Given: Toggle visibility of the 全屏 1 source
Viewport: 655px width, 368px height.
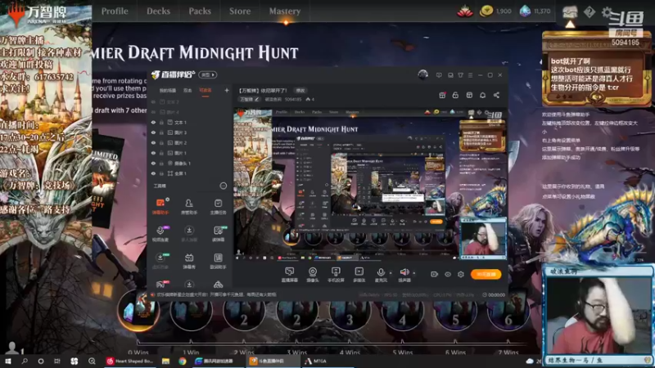Looking at the screenshot, I should pyautogui.click(x=153, y=173).
